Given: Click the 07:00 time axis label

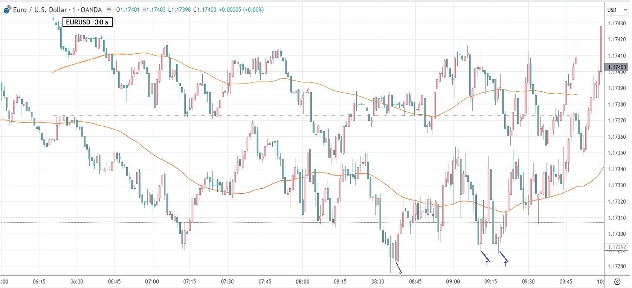Looking at the screenshot, I should point(152,282).
